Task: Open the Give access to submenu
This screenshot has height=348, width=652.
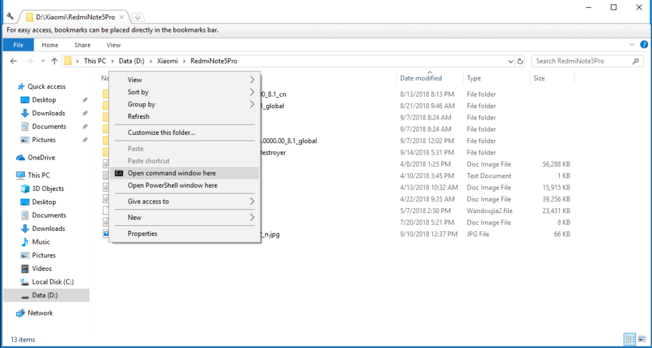Action: click(185, 202)
